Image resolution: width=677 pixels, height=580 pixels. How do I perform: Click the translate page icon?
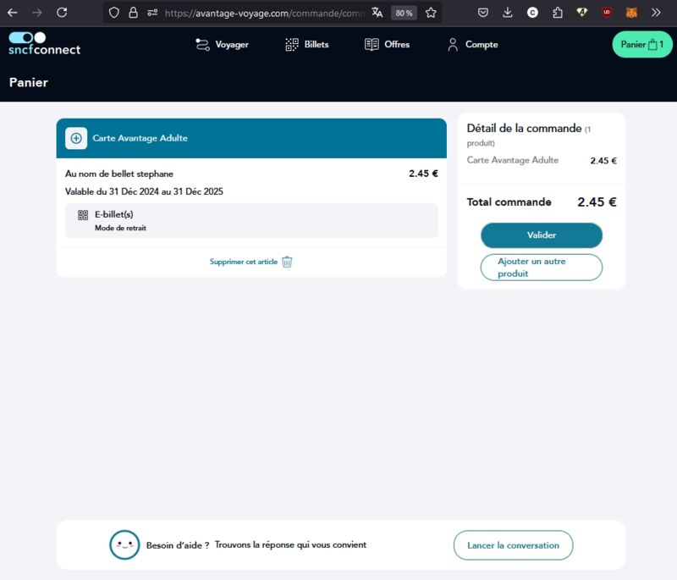[x=377, y=13]
